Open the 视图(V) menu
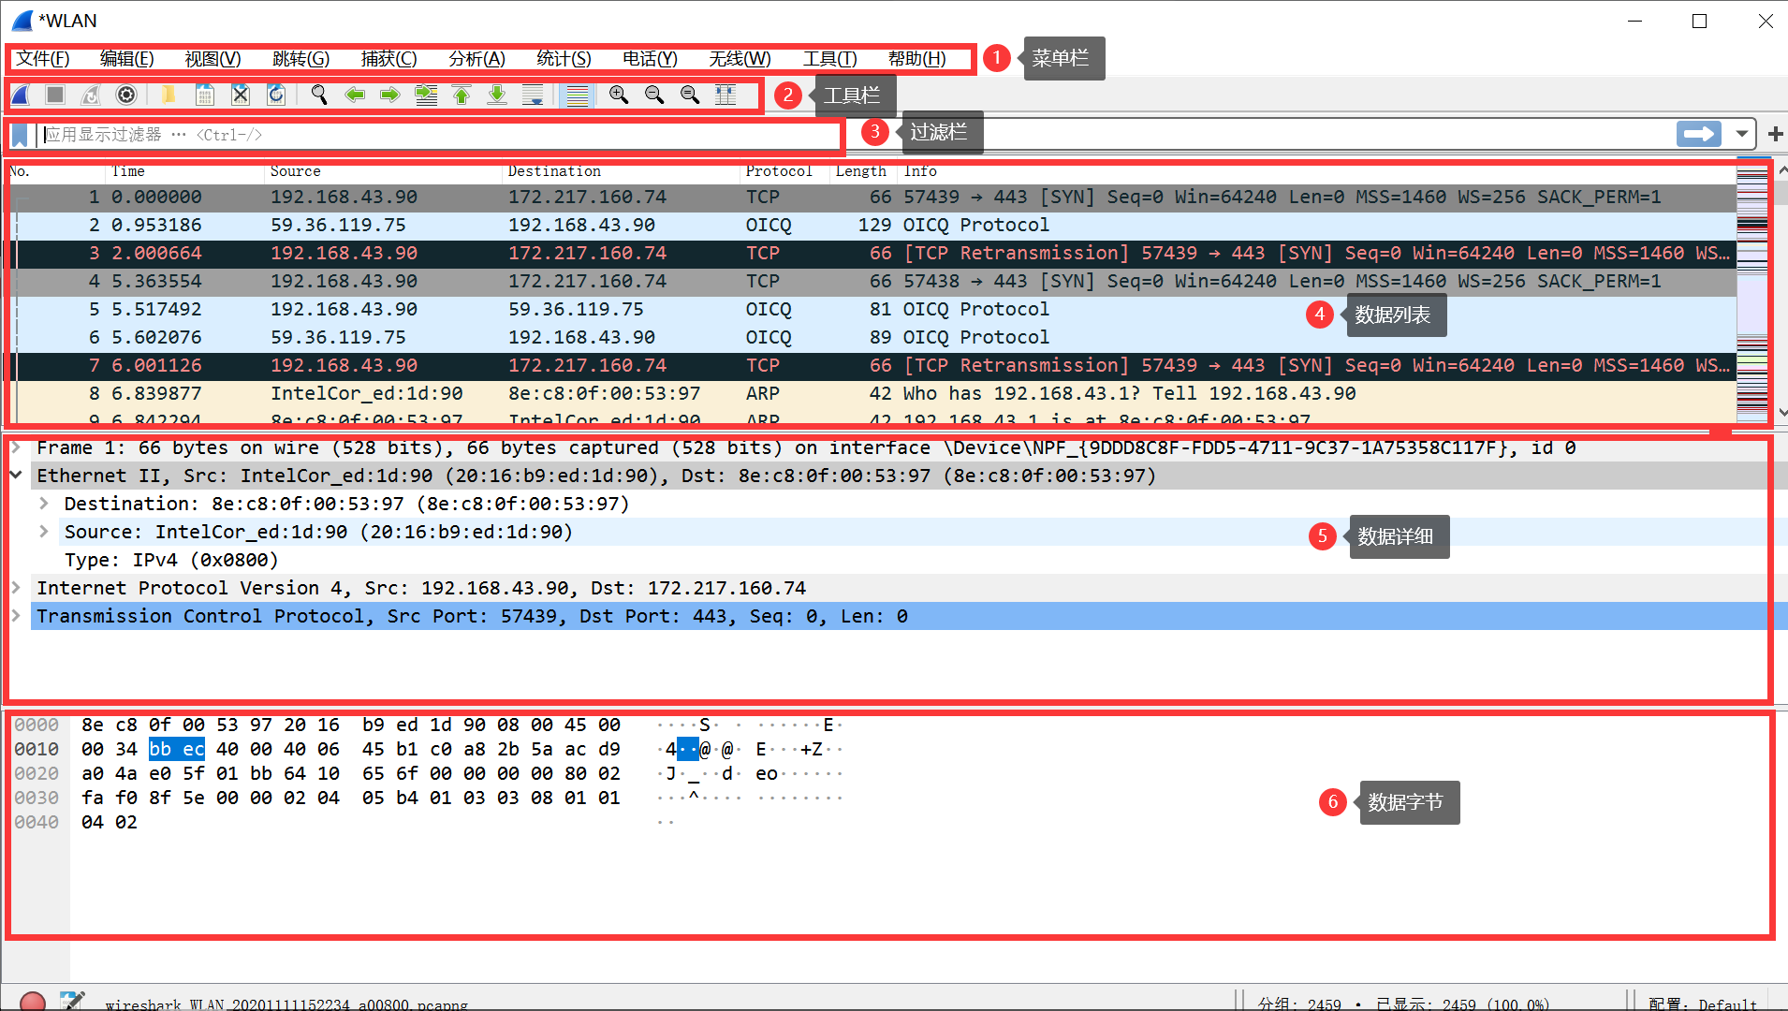The width and height of the screenshot is (1788, 1011). 213,58
